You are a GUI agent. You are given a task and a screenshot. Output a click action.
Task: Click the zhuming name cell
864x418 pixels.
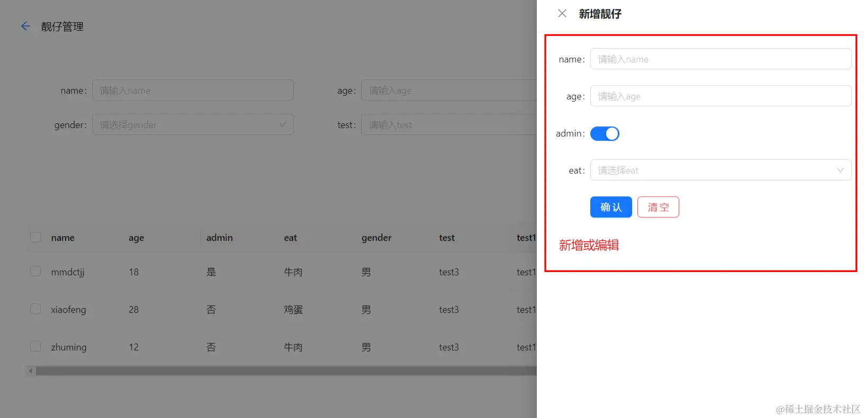(69, 347)
